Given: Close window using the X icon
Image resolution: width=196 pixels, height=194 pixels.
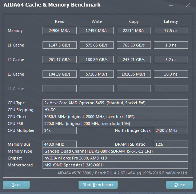Looking at the screenshot, I should (188, 5).
